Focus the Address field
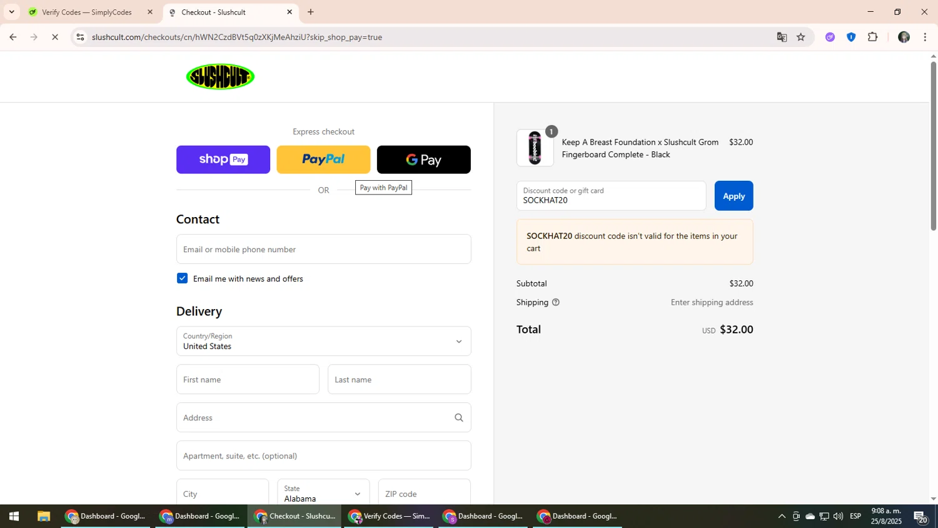Screen dimensions: 938x528 323,417
